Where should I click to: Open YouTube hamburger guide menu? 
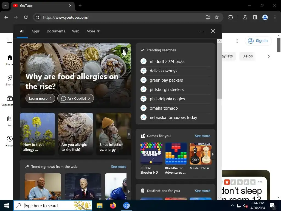[10, 41]
